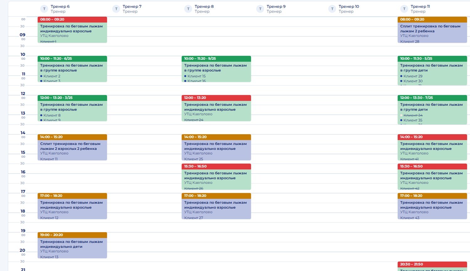470x271 pixels.
Task: Select the Тренер 10 column name
Action: [x=349, y=7]
